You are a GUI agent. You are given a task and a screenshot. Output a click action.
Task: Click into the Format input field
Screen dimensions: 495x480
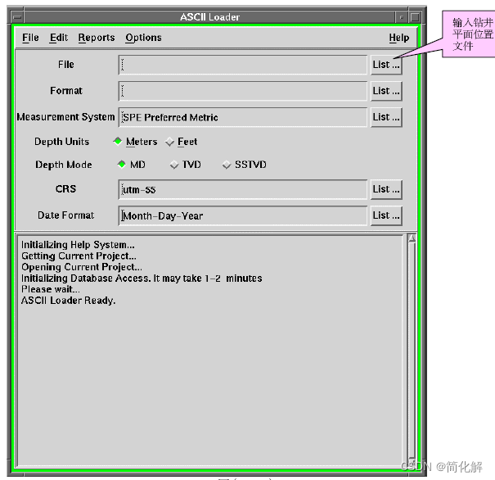(x=243, y=91)
